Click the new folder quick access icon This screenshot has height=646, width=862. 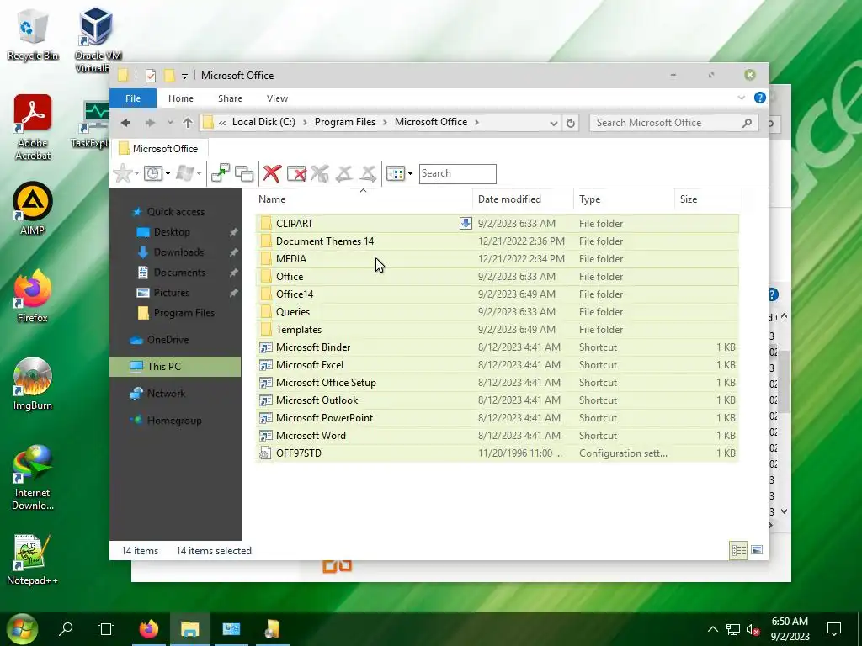point(169,75)
